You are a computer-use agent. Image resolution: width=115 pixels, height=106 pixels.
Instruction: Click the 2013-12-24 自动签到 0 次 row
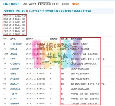point(14,19)
